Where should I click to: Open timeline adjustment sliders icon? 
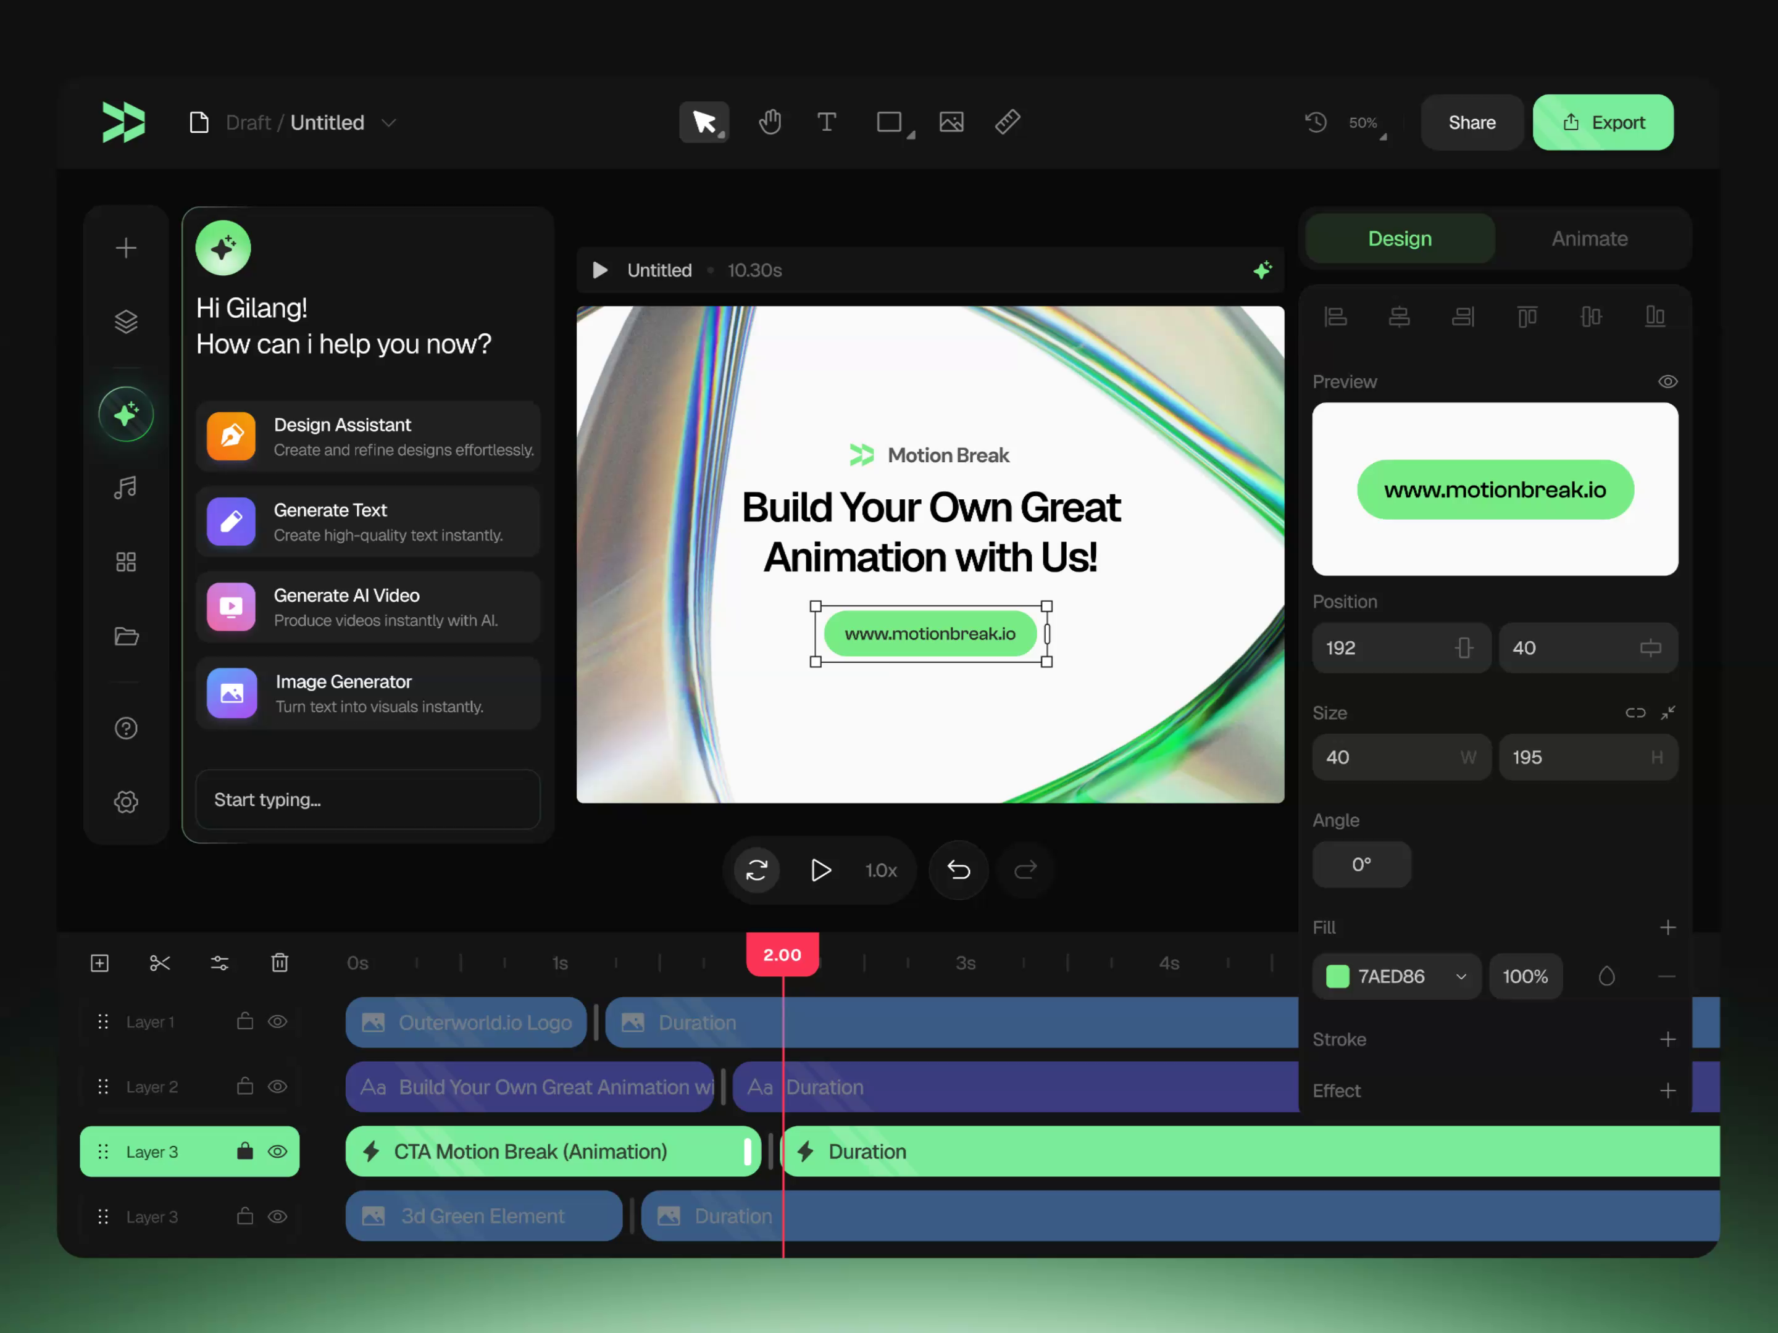(x=219, y=963)
